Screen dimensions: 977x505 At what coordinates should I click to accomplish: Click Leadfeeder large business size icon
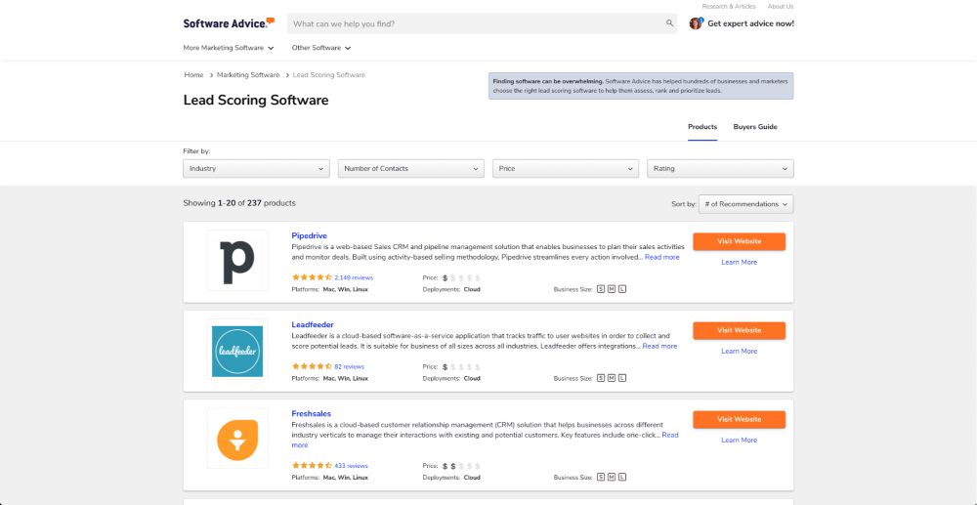(x=621, y=378)
